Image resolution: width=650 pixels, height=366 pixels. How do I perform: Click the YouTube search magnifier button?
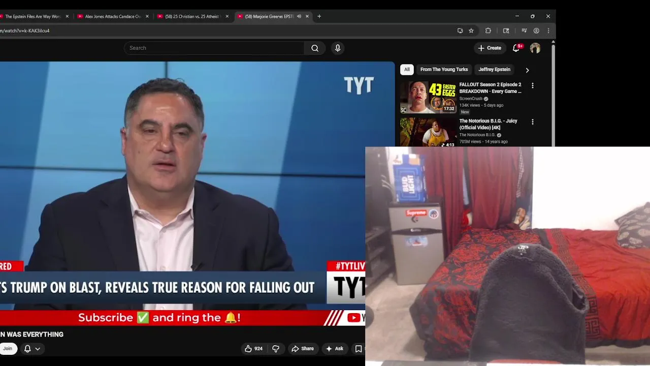tap(315, 48)
